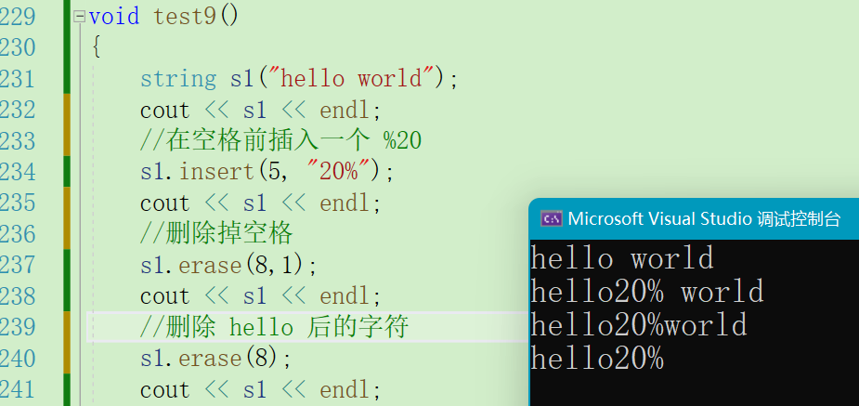Click line number 237
The width and height of the screenshot is (859, 406).
[18, 265]
